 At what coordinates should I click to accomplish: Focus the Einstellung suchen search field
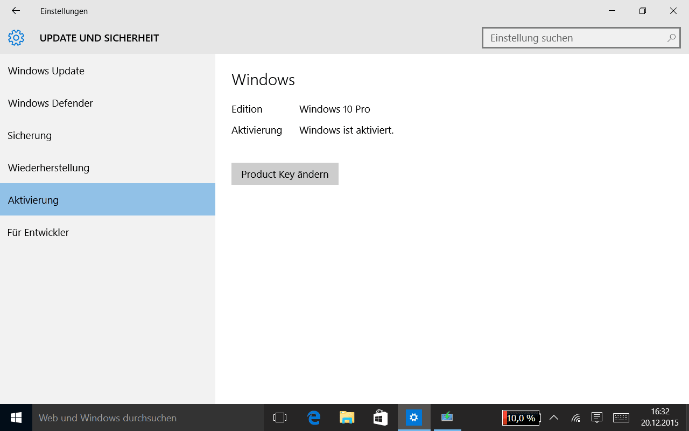(x=581, y=38)
